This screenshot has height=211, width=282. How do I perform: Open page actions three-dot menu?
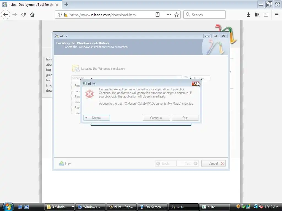point(169,15)
